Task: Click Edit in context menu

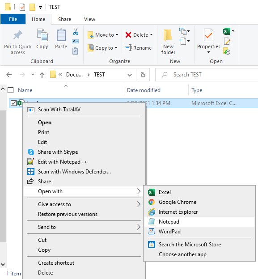Action: [x=84, y=142]
